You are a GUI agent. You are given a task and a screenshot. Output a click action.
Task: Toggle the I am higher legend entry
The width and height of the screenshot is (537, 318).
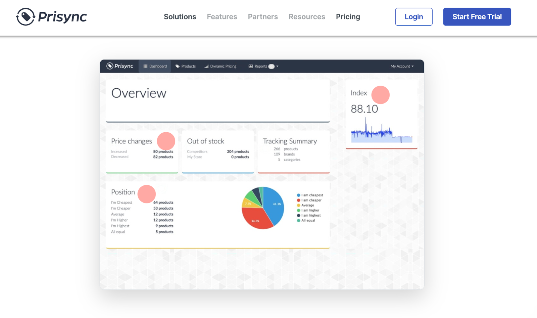pos(308,210)
